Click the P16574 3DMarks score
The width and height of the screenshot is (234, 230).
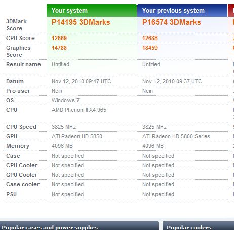click(x=172, y=22)
